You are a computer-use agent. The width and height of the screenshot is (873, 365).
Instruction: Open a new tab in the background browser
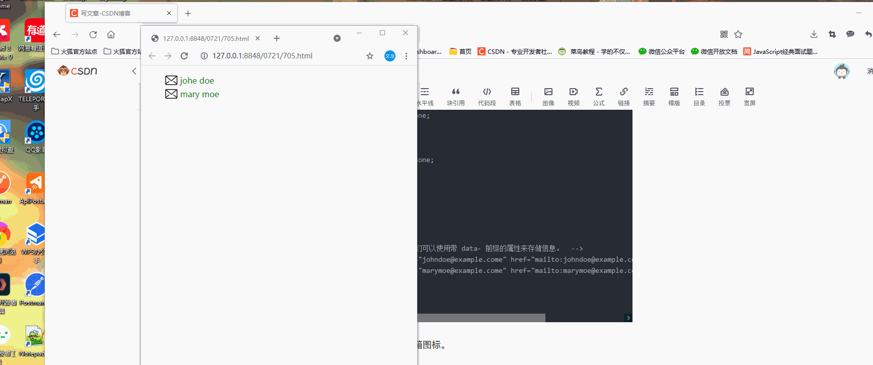[188, 14]
